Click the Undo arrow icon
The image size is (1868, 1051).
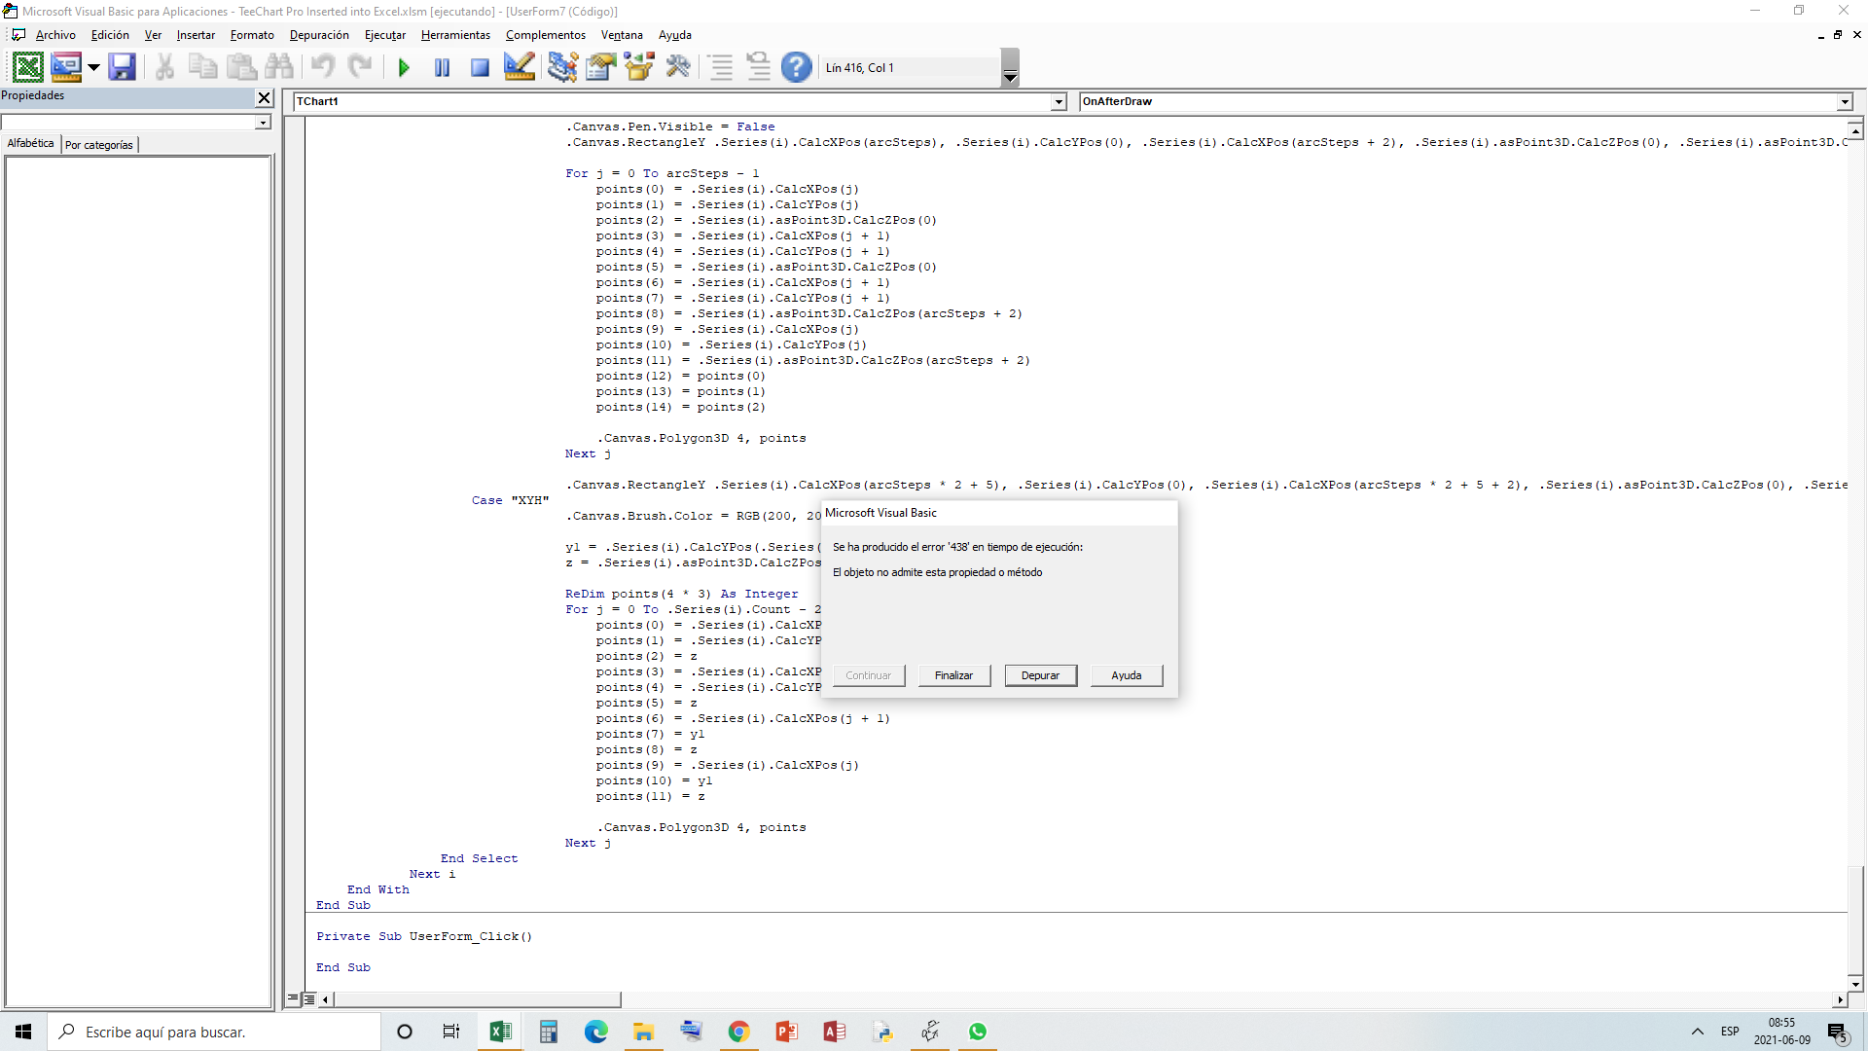(x=323, y=67)
